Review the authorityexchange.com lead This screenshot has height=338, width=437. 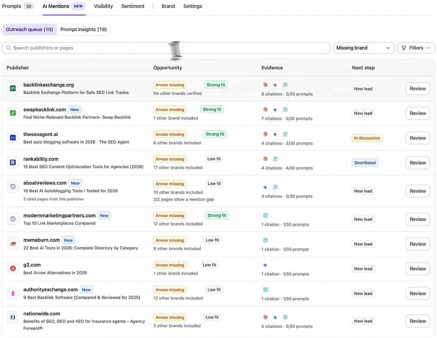[418, 293]
